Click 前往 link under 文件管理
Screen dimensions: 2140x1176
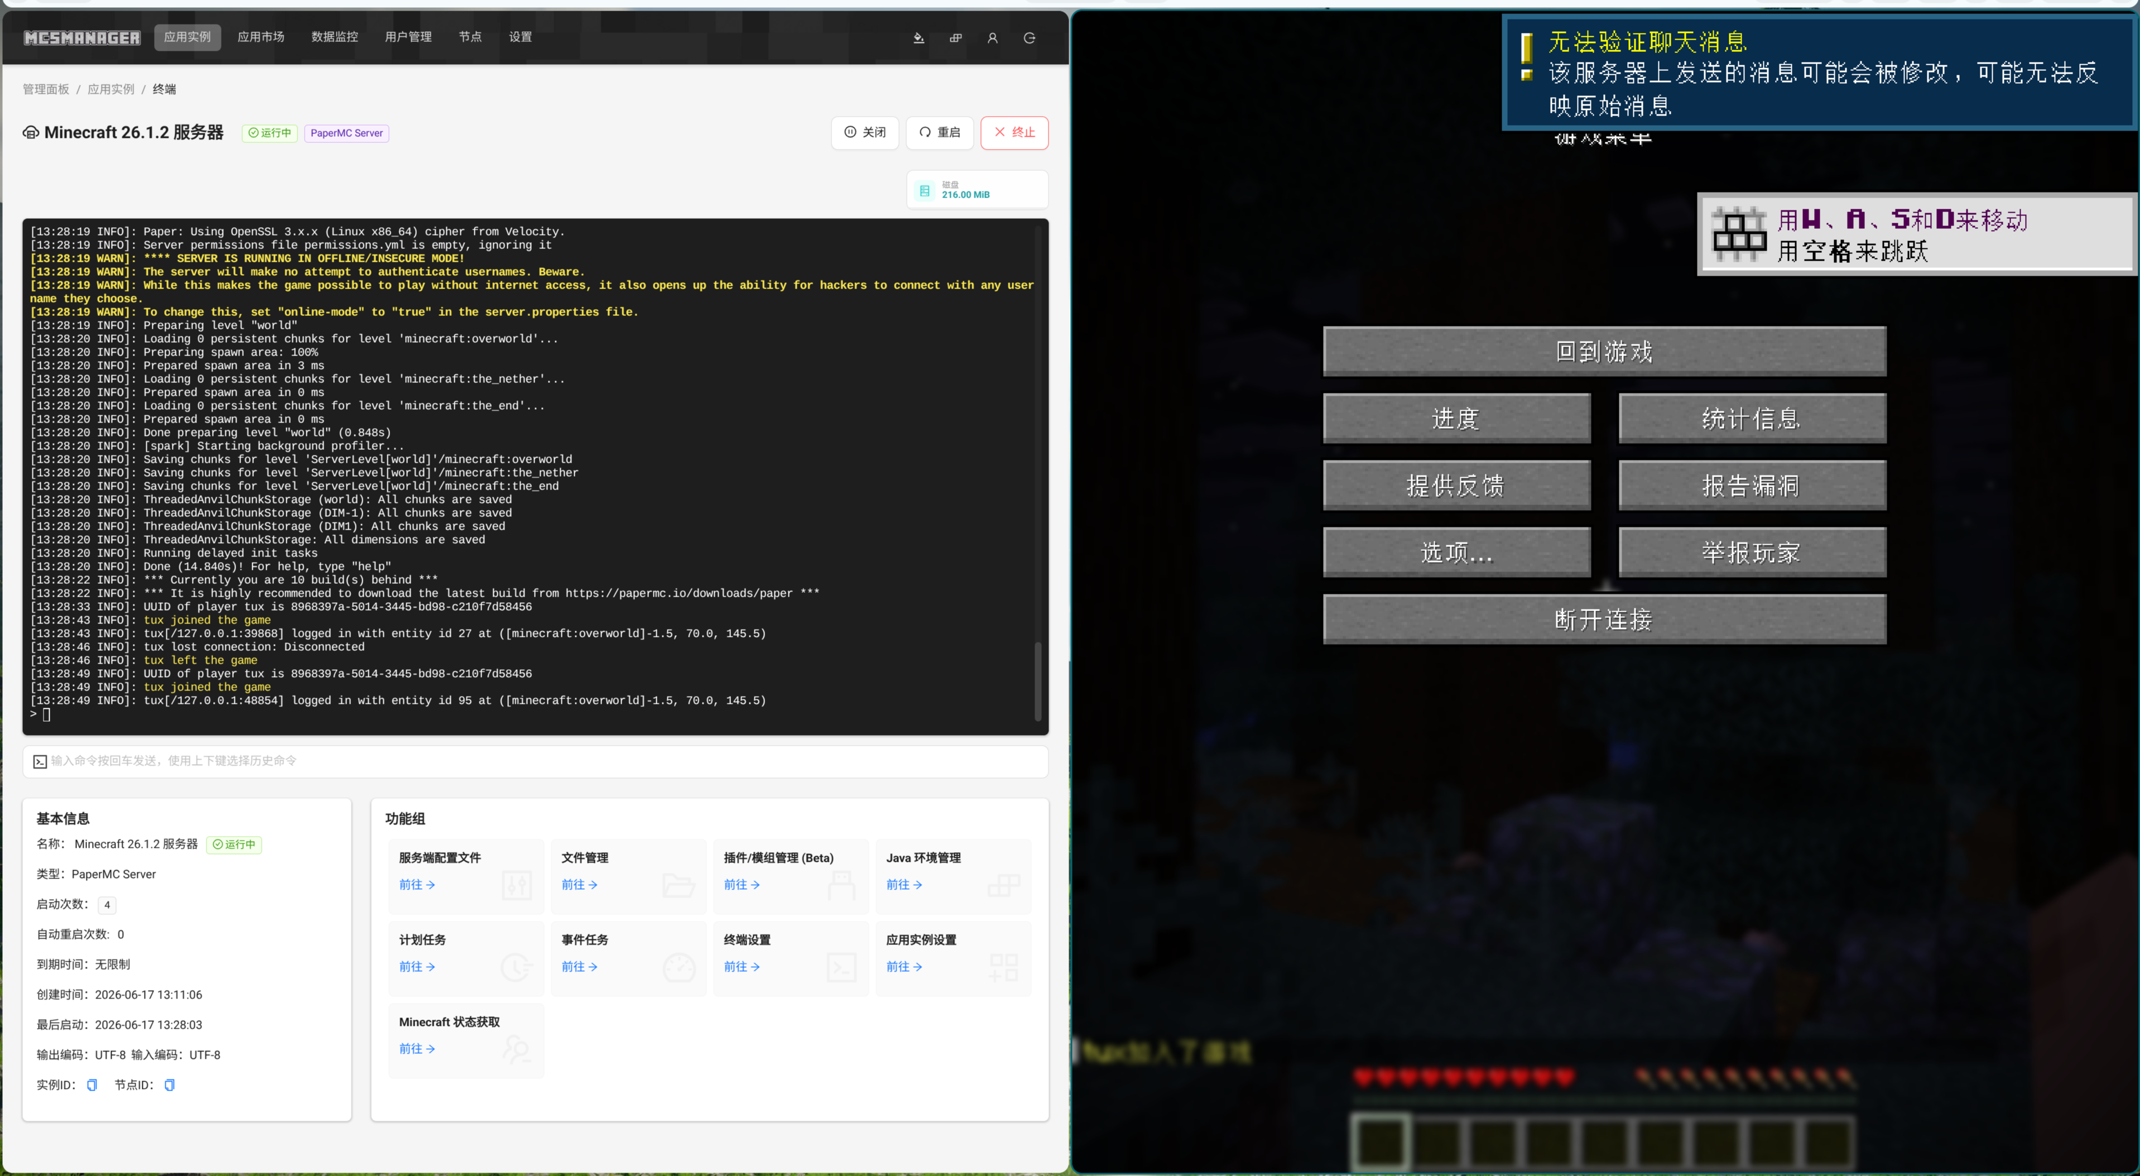(x=579, y=885)
